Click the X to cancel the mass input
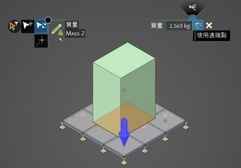The width and height of the screenshot is (241, 168). tap(209, 25)
